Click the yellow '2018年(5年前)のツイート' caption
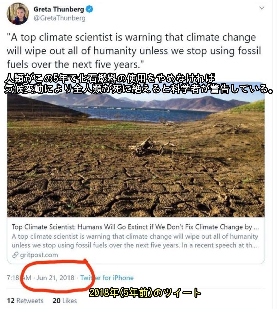Viewport: 277px width, 309px height. [145, 293]
